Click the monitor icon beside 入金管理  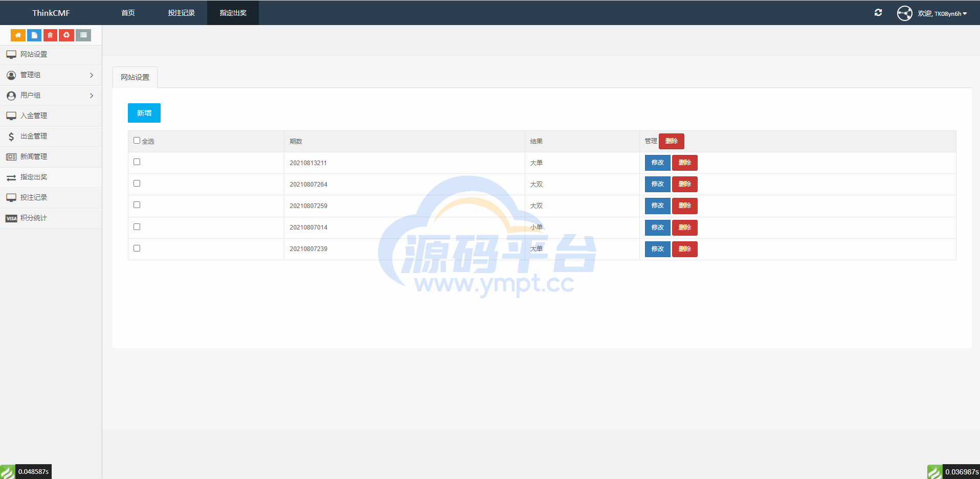[x=11, y=116]
